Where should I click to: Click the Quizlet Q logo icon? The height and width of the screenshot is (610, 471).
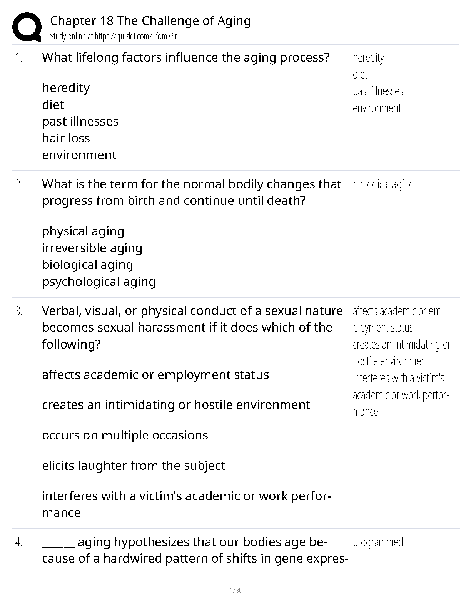point(27,26)
